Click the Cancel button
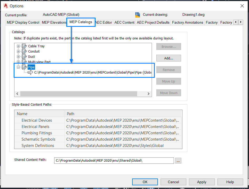 pyautogui.click(x=173, y=182)
